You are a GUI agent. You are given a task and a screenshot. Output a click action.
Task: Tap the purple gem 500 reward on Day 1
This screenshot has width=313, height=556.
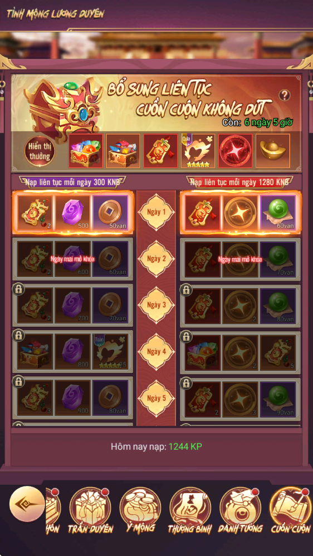coord(73,213)
